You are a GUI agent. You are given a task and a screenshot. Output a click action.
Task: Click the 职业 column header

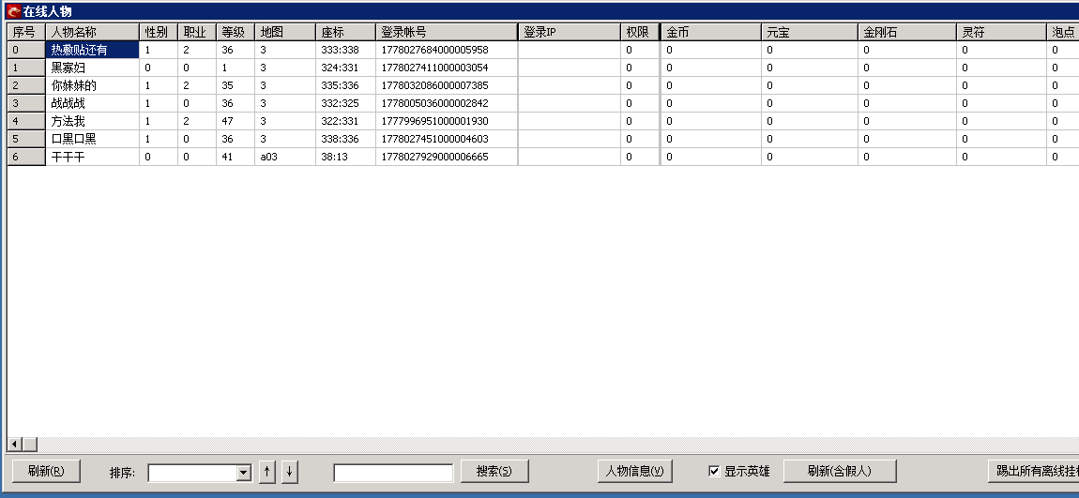pyautogui.click(x=197, y=32)
